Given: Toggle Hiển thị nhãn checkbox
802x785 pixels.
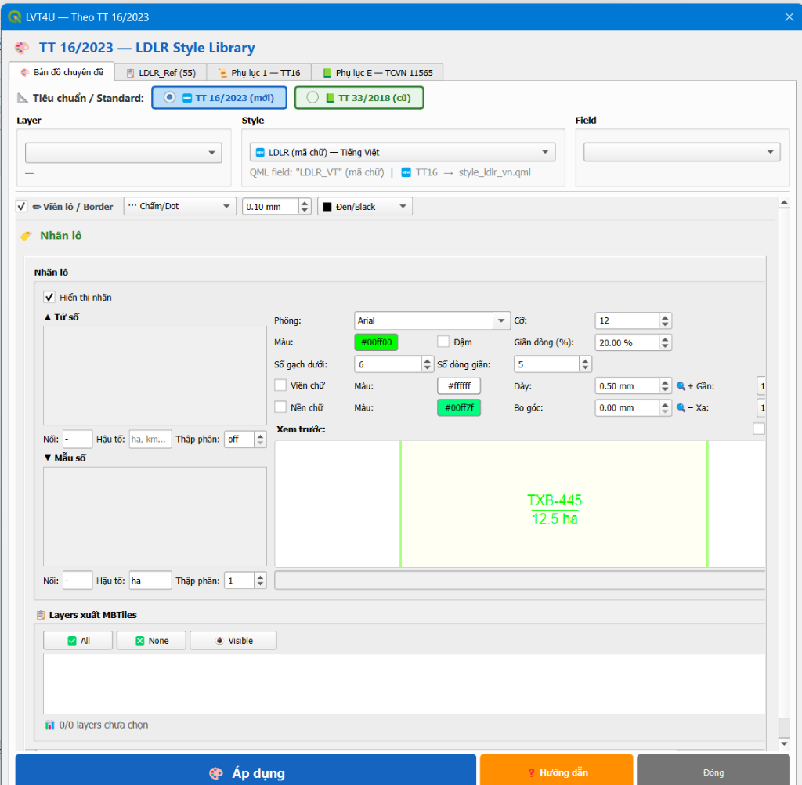Looking at the screenshot, I should tap(49, 298).
